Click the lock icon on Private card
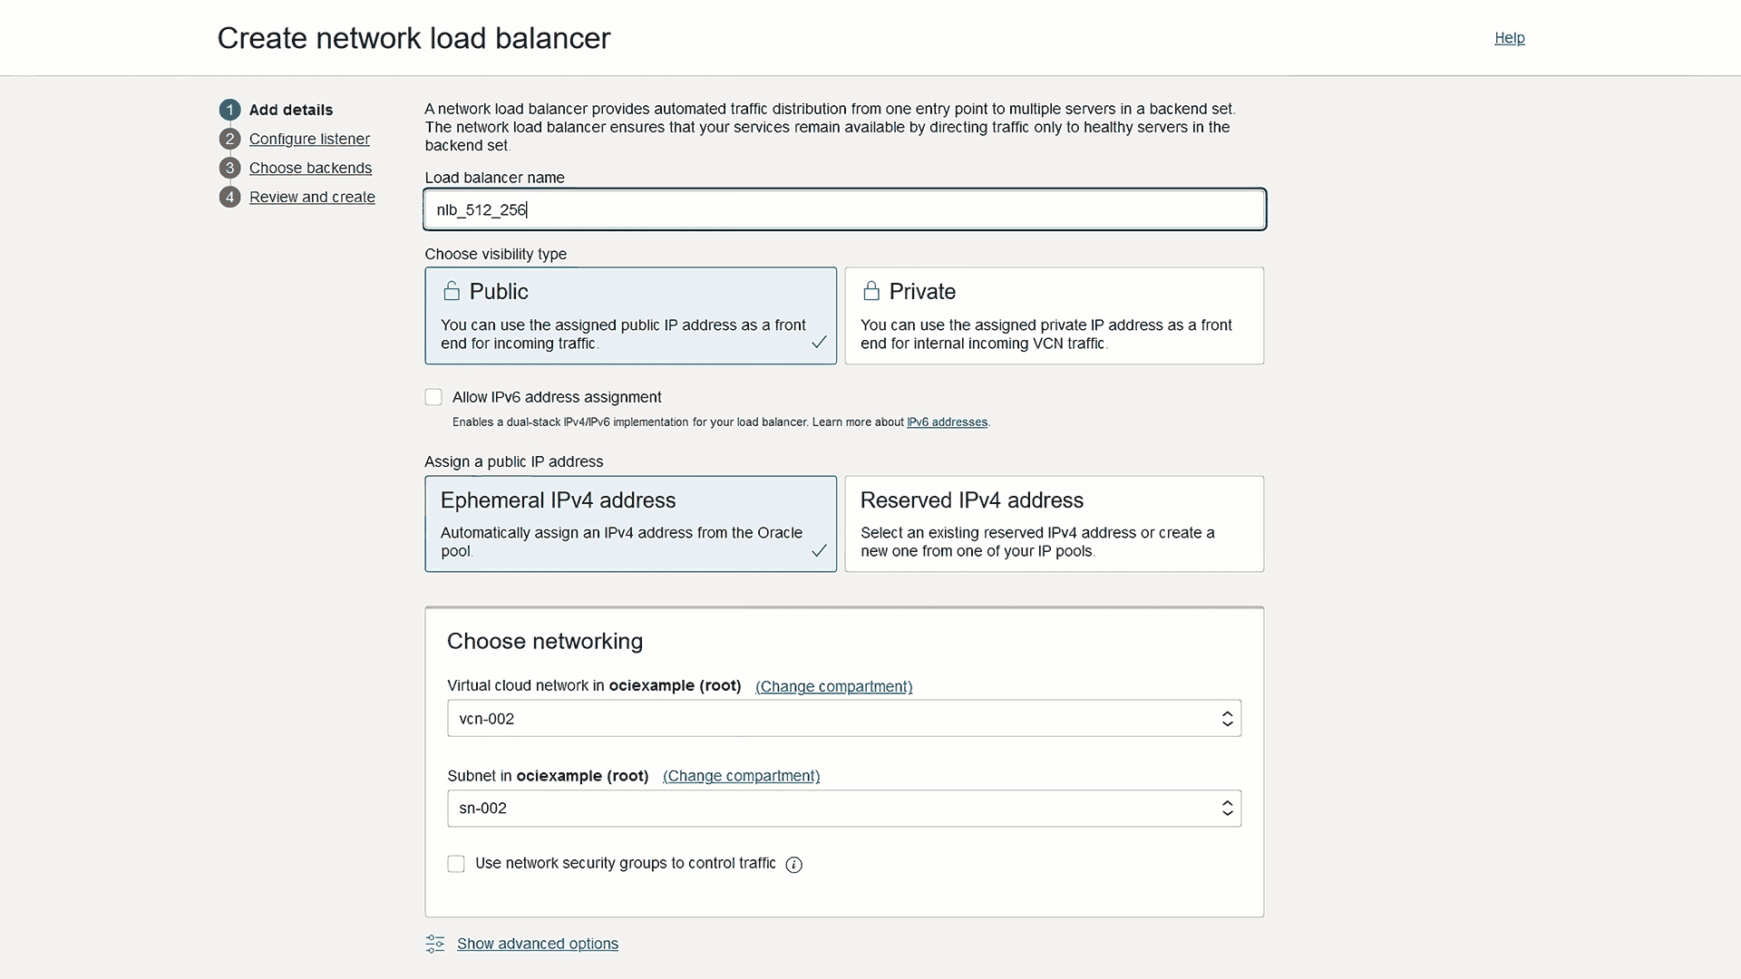 click(x=871, y=291)
